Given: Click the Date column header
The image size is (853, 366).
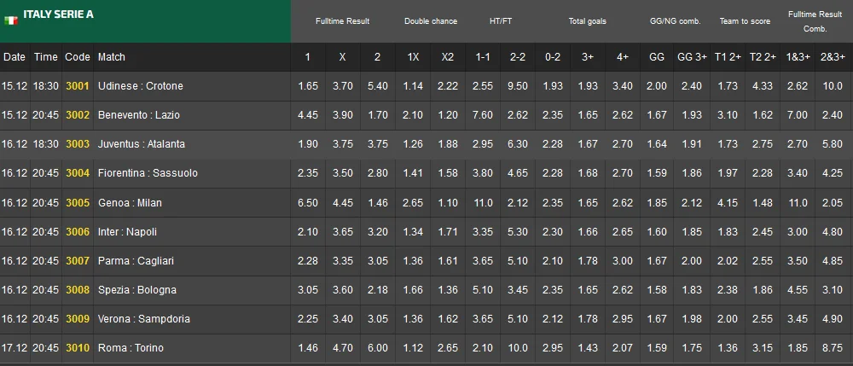Looking at the screenshot, I should click(15, 57).
